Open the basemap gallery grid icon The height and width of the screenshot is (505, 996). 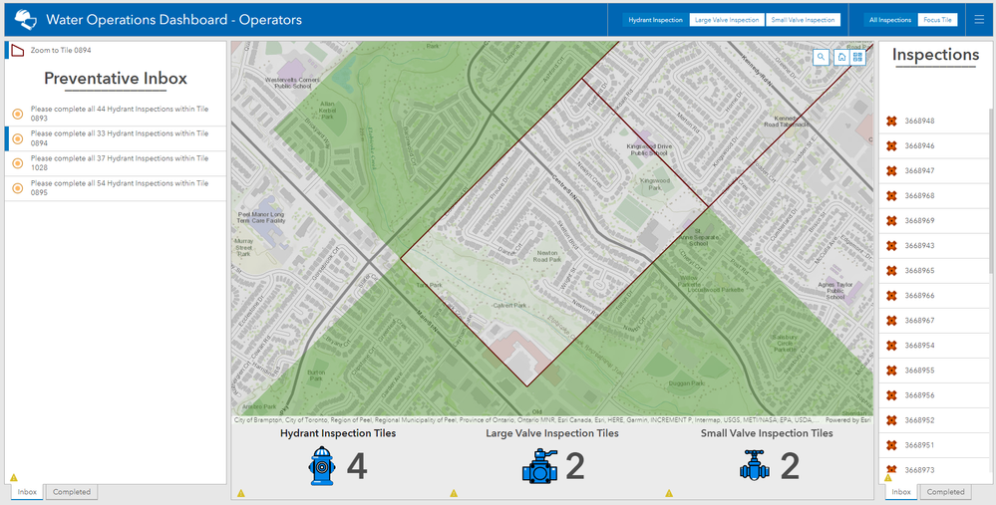pyautogui.click(x=858, y=57)
